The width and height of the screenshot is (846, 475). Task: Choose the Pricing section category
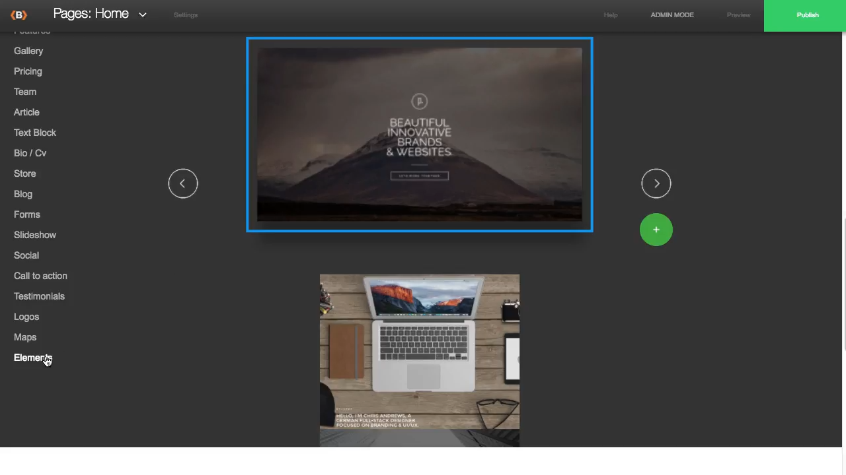coord(28,71)
